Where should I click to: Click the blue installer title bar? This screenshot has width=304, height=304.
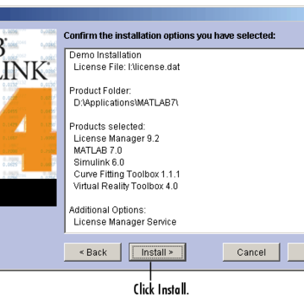(x=152, y=14)
